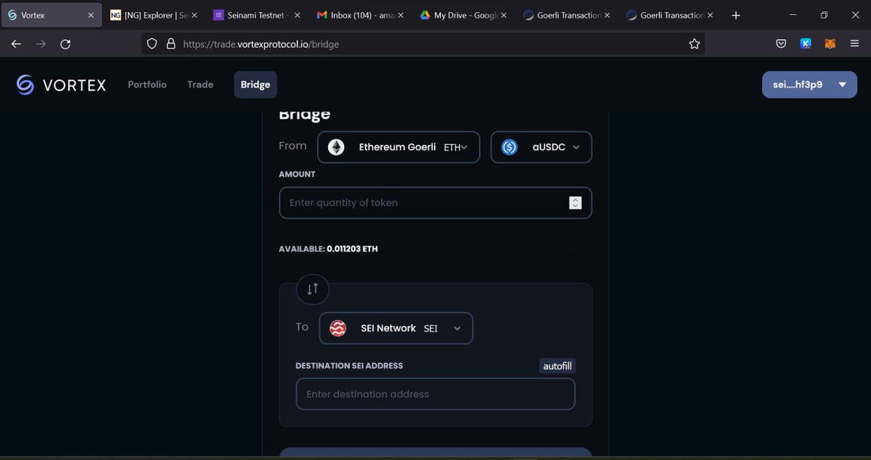This screenshot has width=871, height=460.
Task: Open the sei...hf3p9 wallet dropdown
Action: tap(809, 85)
